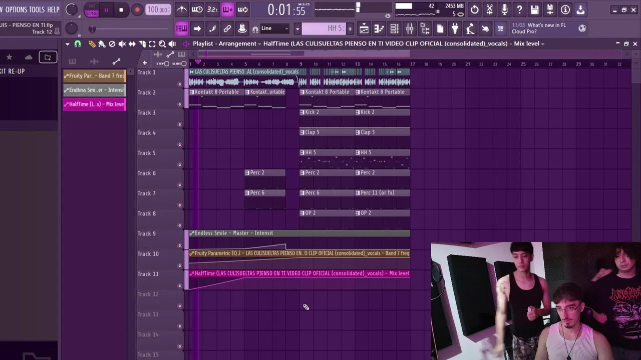Viewport: 641px width, 360px height.
Task: Open the project picker (files) icon
Action: [440, 29]
